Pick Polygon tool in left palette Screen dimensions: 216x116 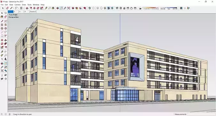pyautogui.click(x=5, y=28)
